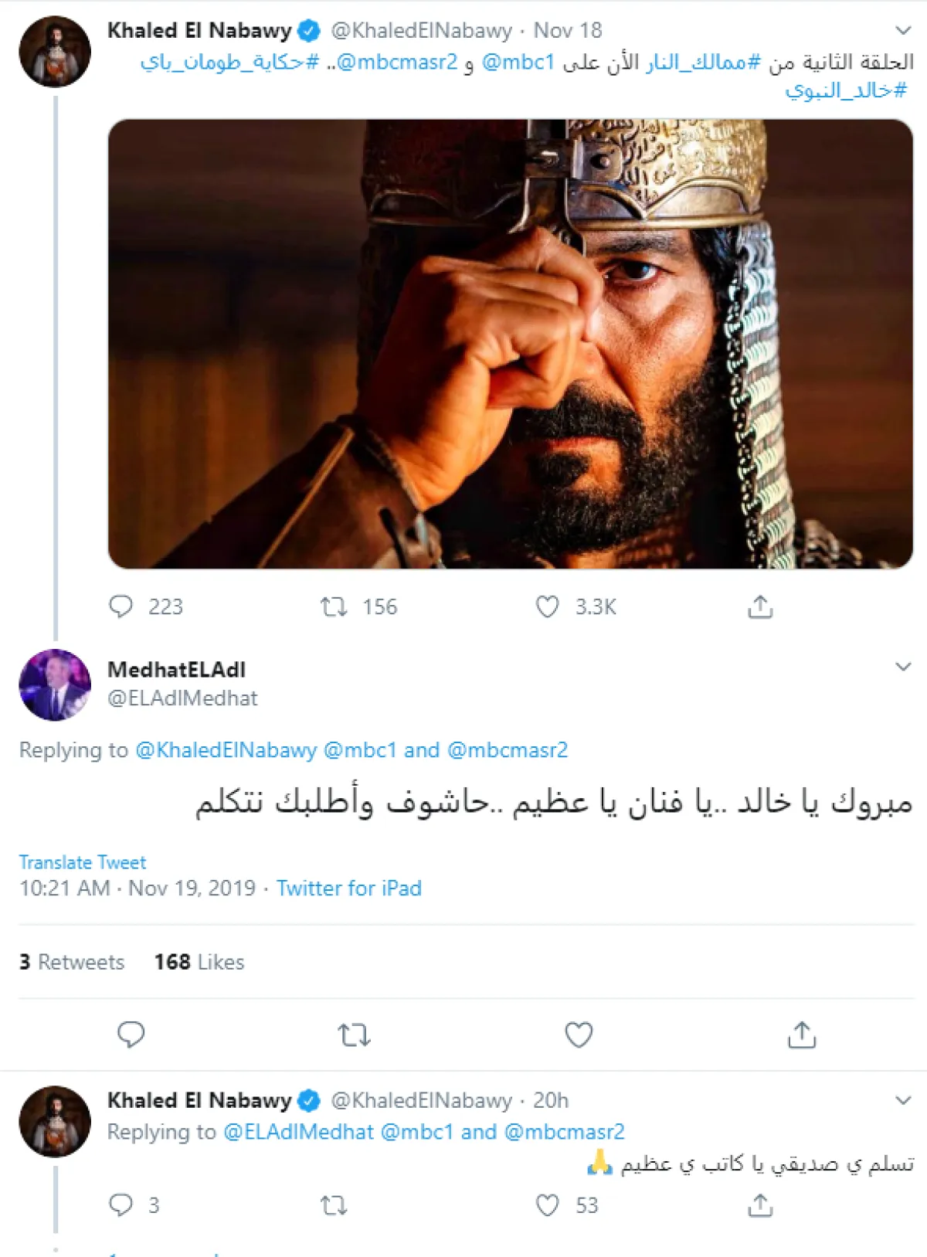Screen dimensions: 927x1257
Task: Retweet the bottom Khaled El Nabawy reply
Action: [334, 1205]
